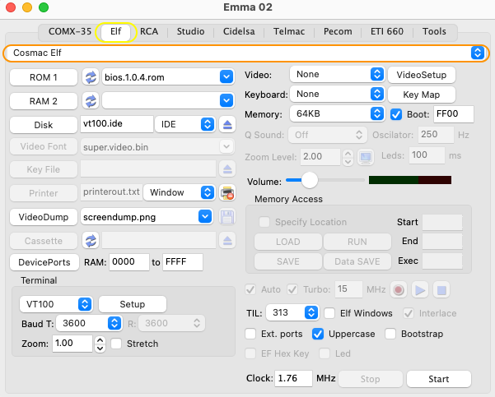Expand the empty RAM 2 file dropdown
This screenshot has height=397, width=495.
(226, 100)
